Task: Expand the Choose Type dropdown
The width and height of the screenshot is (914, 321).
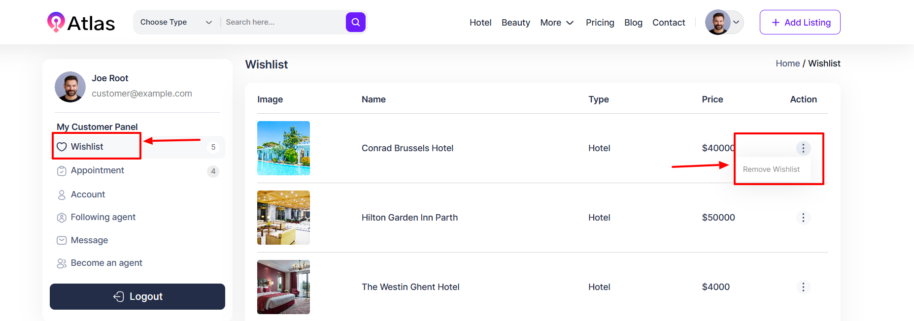Action: 176,22
